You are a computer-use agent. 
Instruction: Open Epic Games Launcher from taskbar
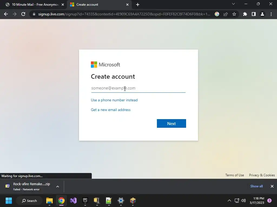pos(85,201)
